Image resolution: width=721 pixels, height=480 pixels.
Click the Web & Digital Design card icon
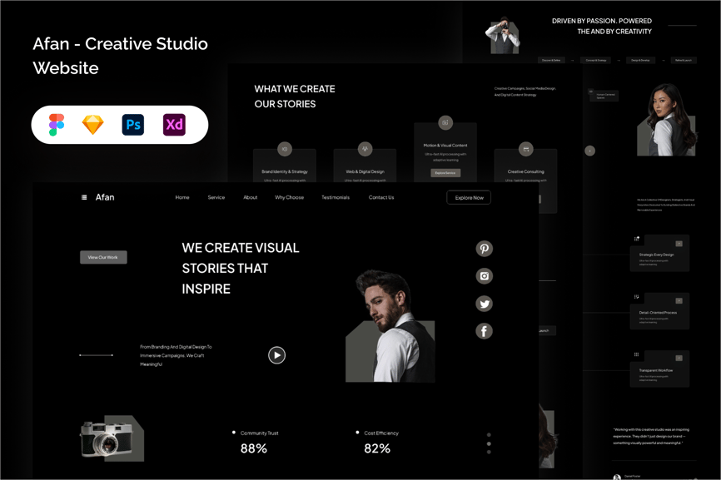[365, 149]
